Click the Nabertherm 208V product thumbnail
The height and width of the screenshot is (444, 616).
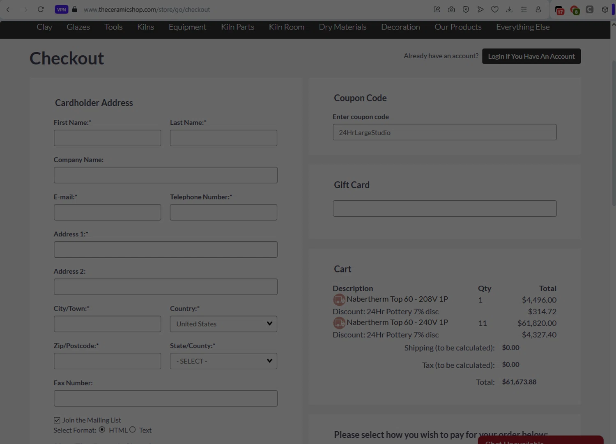click(339, 300)
